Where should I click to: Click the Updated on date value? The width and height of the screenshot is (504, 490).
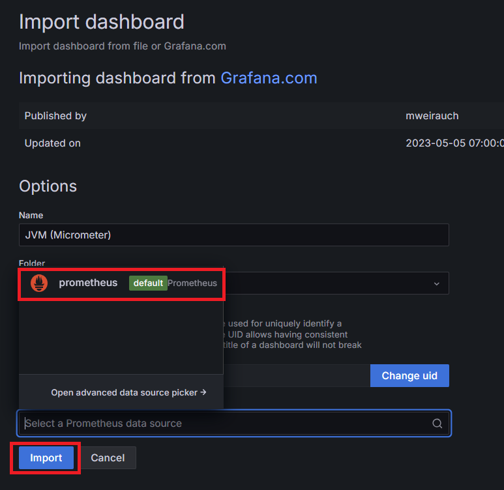click(454, 143)
